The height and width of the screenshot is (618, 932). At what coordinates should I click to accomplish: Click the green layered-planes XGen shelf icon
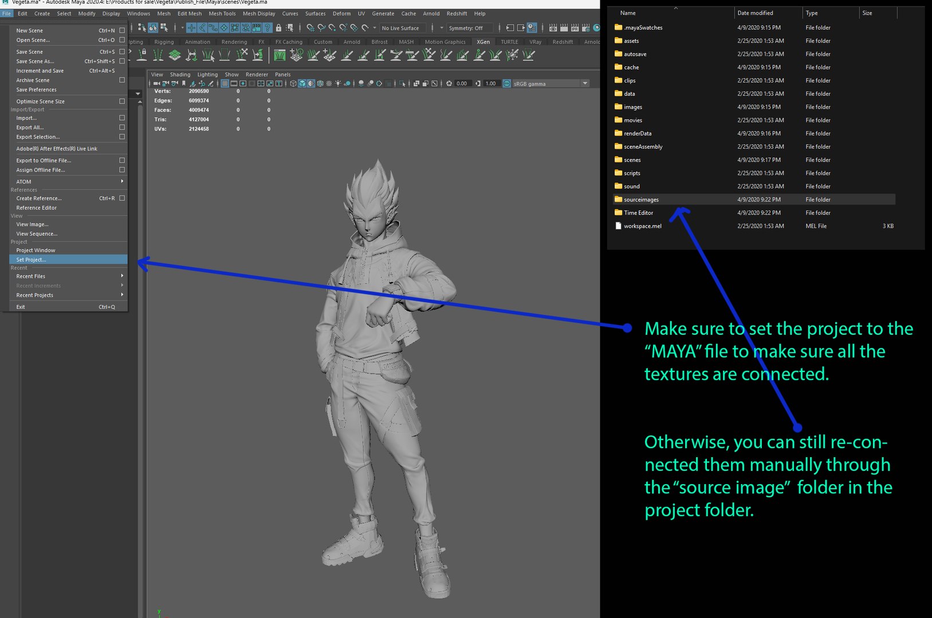pyautogui.click(x=175, y=54)
